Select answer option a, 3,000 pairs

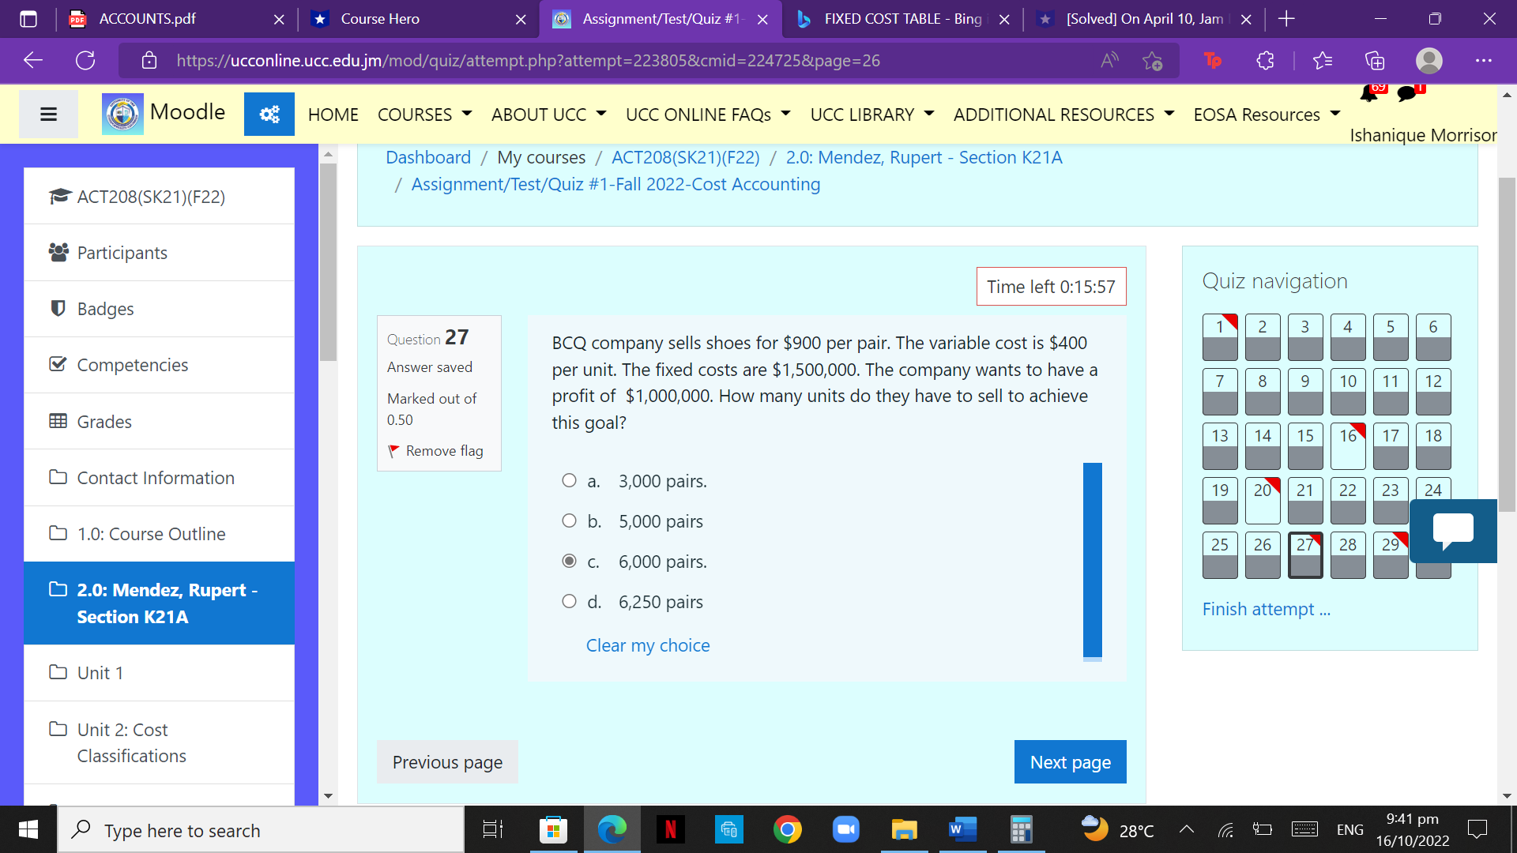click(x=569, y=480)
